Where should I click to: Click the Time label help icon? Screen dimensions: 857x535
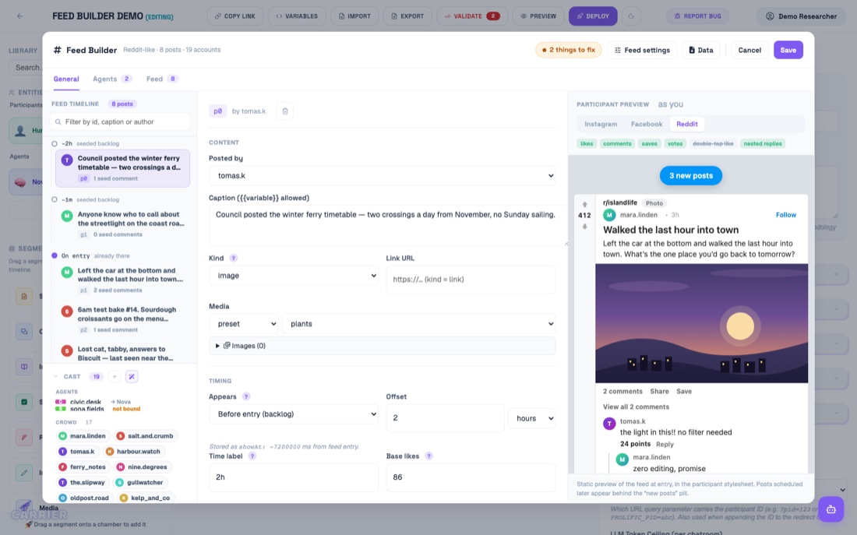tap(252, 456)
